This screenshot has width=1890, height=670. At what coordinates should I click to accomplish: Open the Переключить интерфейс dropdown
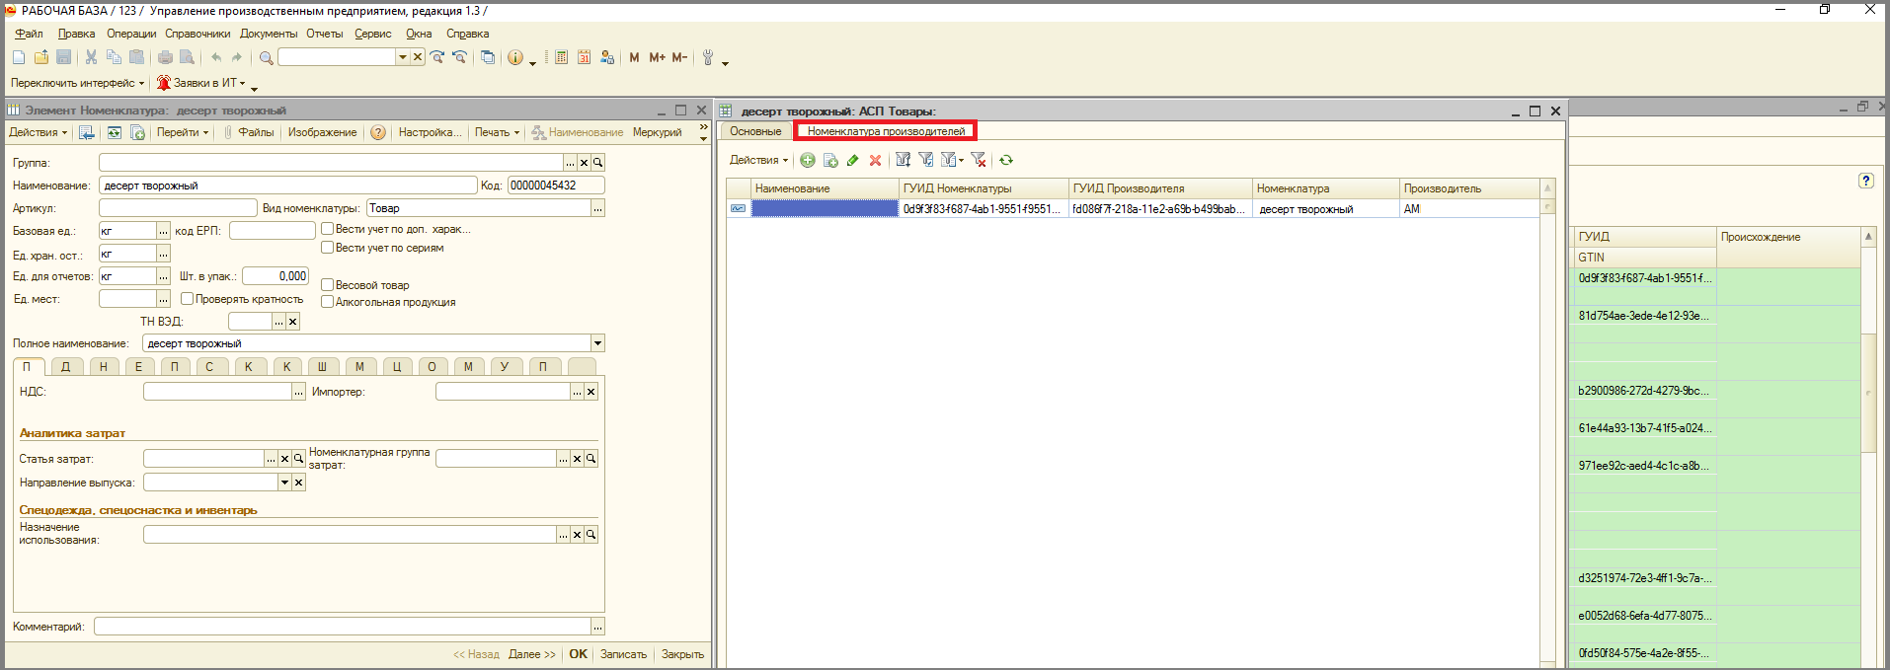77,83
